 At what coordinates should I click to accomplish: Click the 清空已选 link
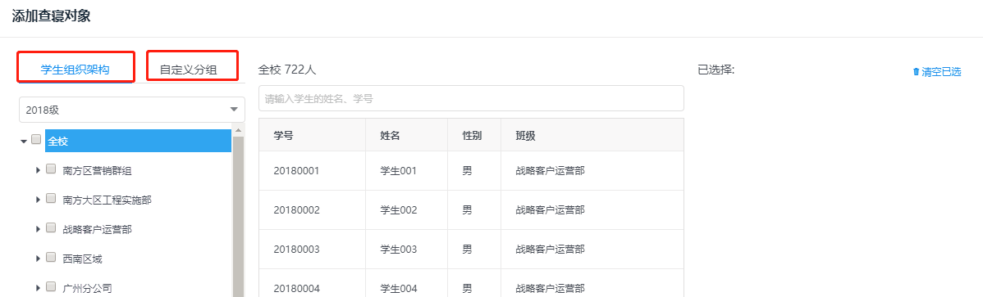(941, 72)
